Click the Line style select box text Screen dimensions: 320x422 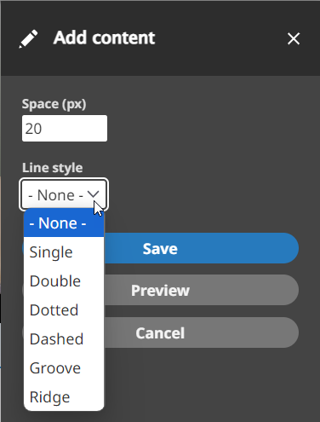55,195
